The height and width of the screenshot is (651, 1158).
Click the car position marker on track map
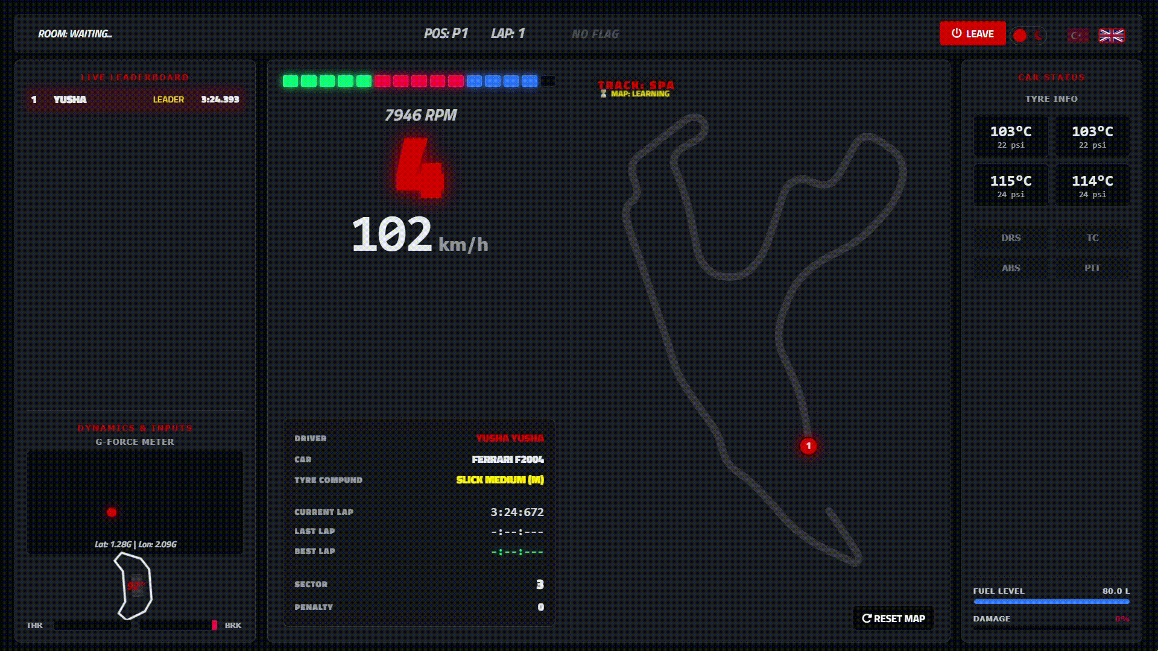808,446
